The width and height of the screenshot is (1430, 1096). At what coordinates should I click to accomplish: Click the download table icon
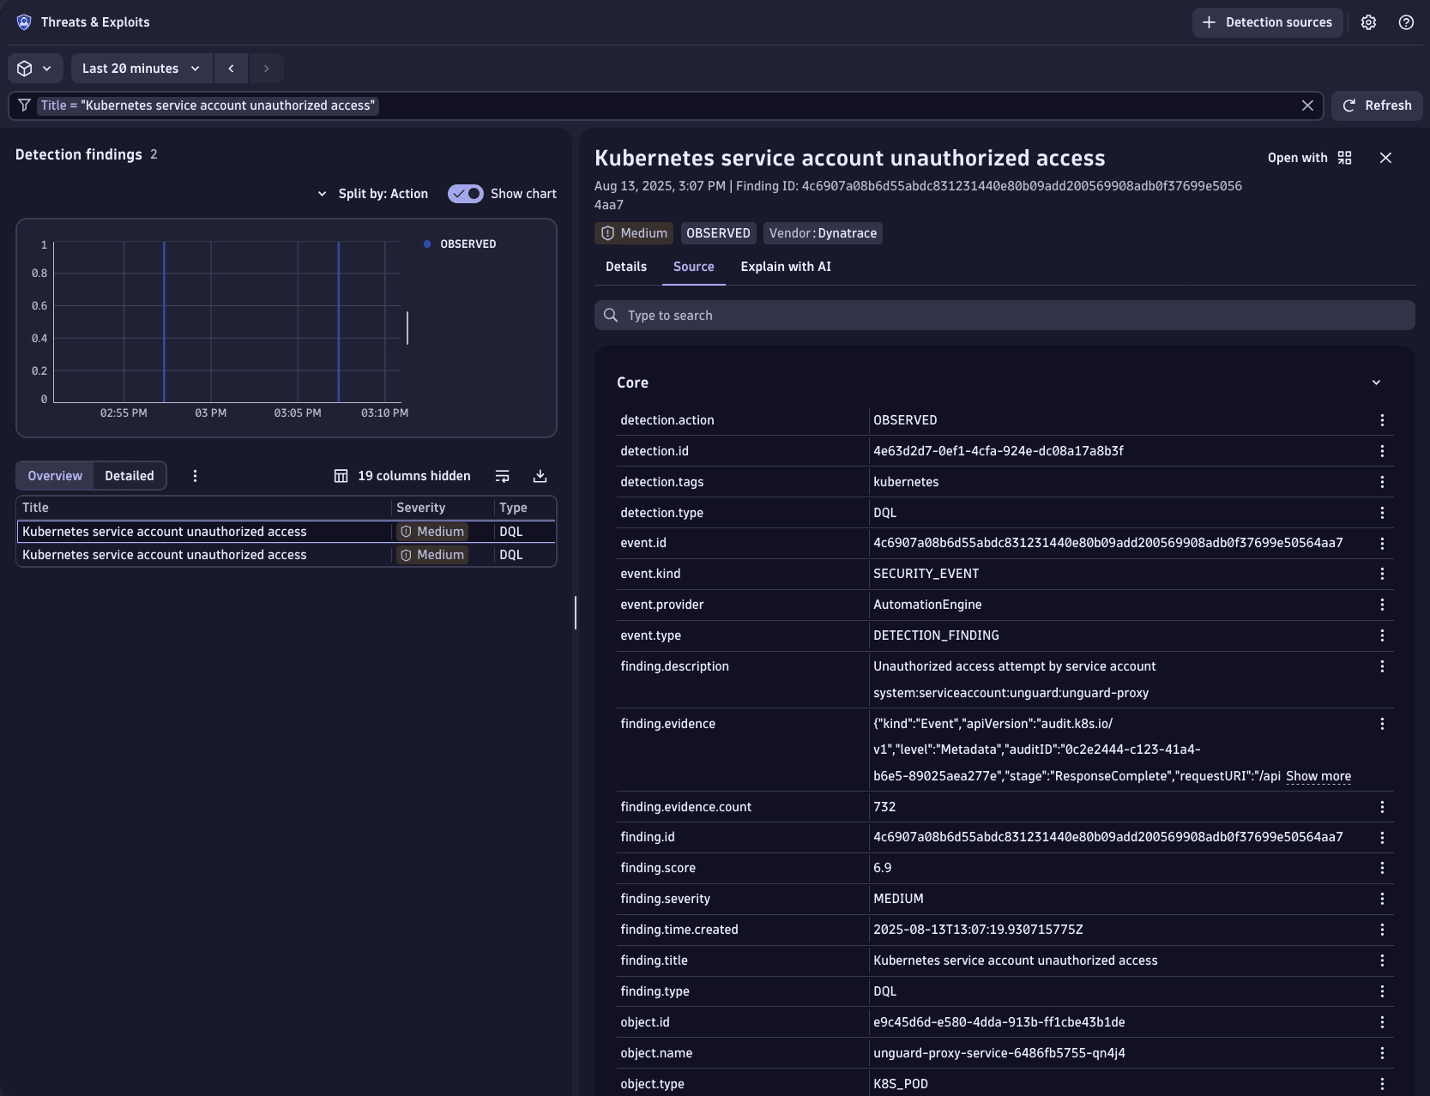click(x=540, y=476)
